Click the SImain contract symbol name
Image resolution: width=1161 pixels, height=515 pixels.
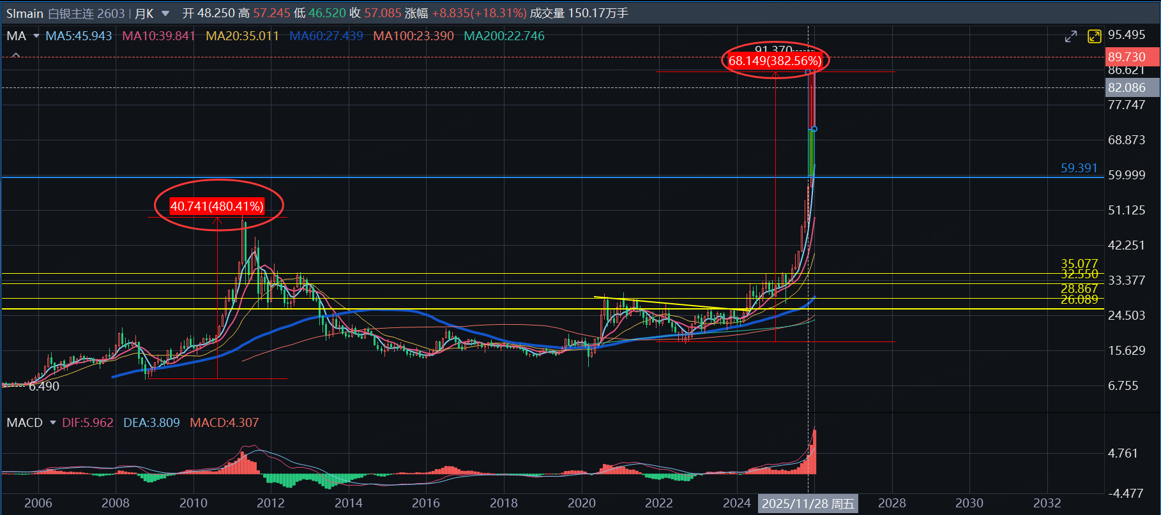point(25,13)
